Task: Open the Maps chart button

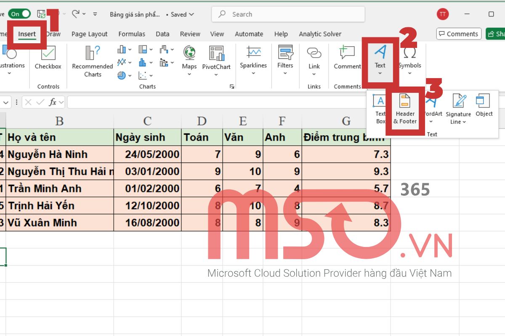Action: 189,61
